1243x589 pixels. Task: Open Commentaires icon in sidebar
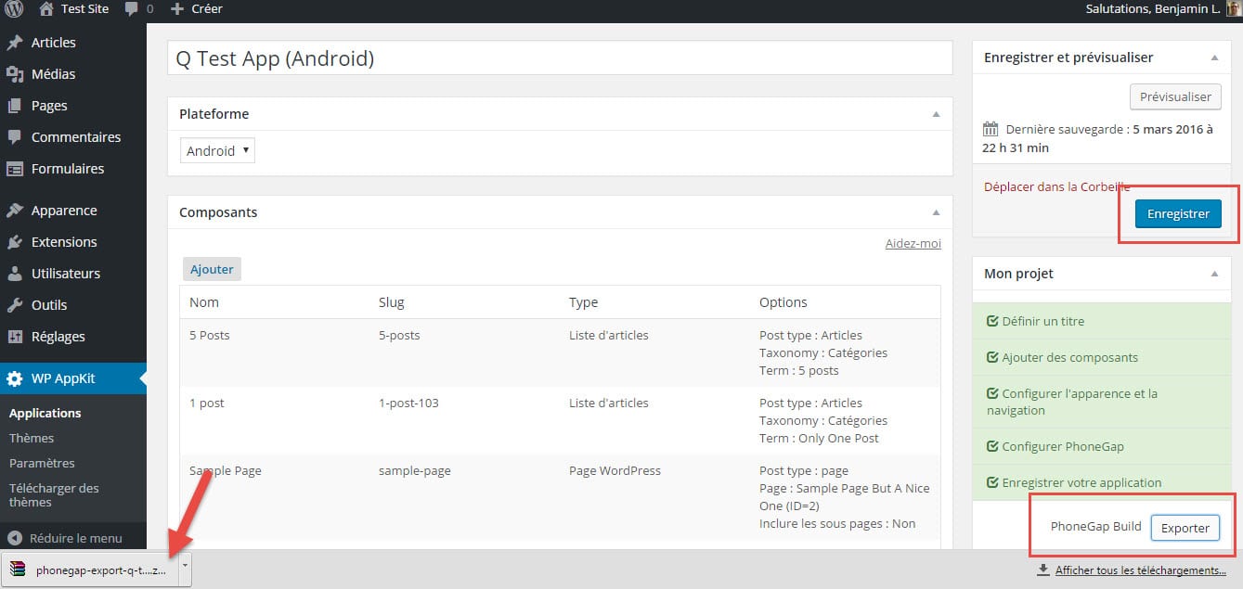[x=15, y=137]
